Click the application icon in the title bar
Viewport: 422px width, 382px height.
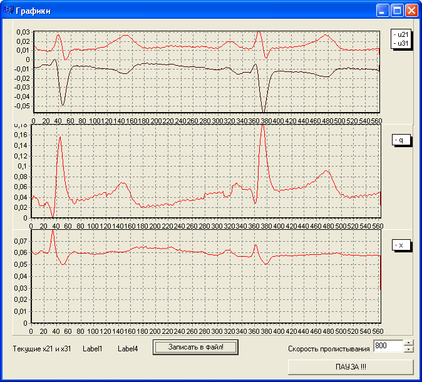coord(8,11)
